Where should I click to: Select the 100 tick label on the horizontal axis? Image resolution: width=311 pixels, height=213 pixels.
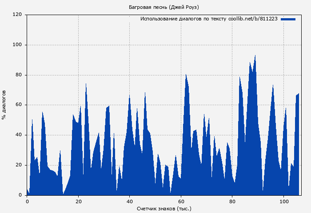283,201
